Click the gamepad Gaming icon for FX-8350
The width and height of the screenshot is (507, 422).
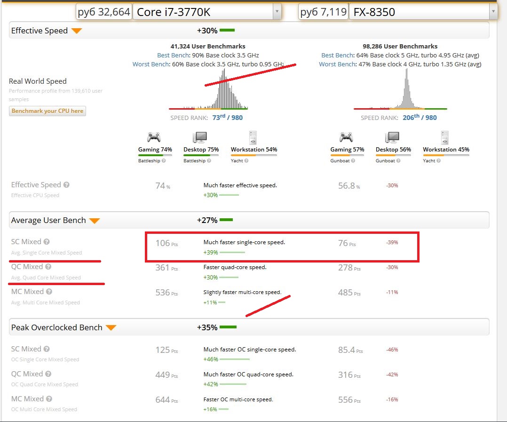tap(347, 137)
